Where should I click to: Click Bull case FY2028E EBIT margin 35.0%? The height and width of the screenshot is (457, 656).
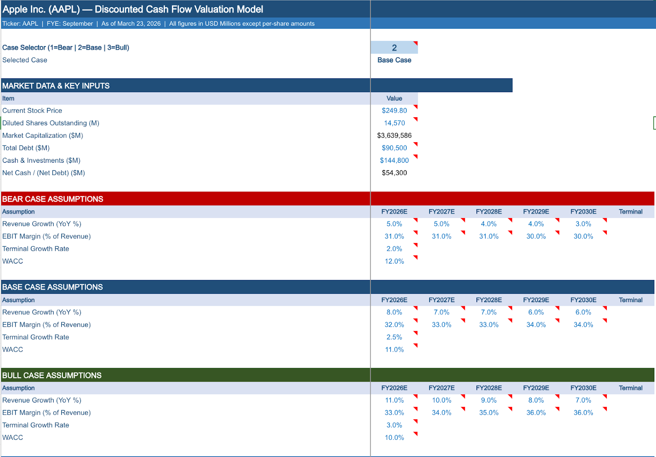click(x=489, y=413)
